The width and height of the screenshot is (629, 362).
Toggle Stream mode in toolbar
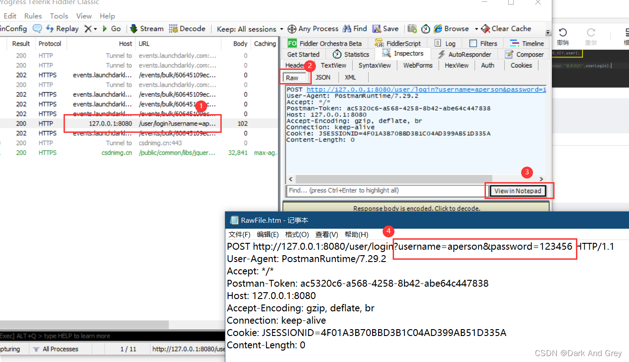pyautogui.click(x=147, y=29)
